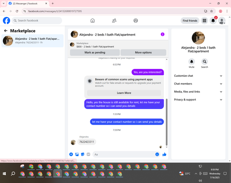This screenshot has width=231, height=183.
Task: Expand Media, files and links section
Action: click(x=198, y=91)
